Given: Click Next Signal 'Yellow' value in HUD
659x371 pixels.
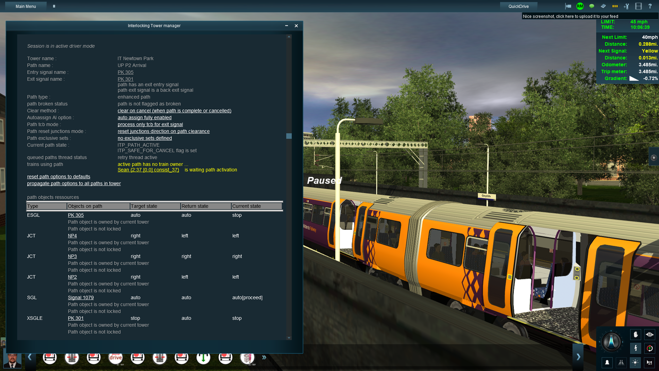Looking at the screenshot, I should [649, 51].
